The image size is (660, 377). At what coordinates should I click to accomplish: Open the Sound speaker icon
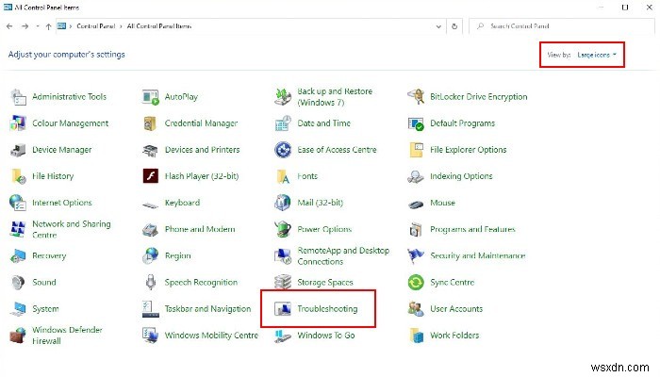coord(18,283)
